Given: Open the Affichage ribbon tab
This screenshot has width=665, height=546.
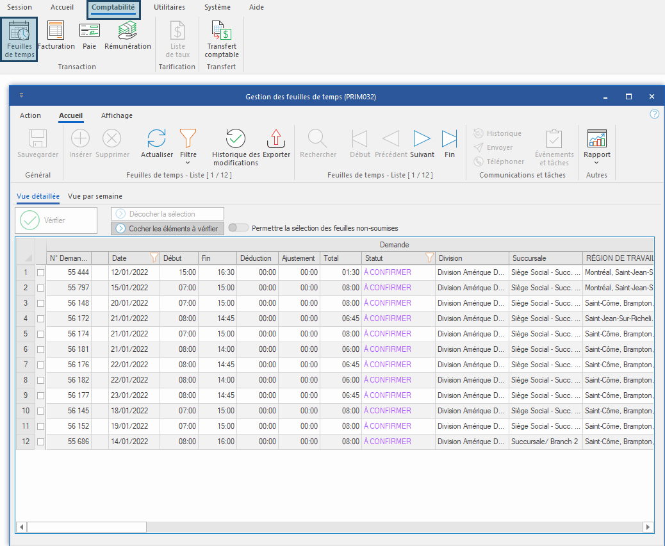Looking at the screenshot, I should [x=117, y=115].
